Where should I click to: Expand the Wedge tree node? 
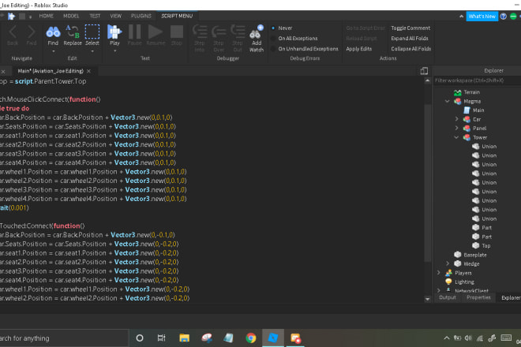click(x=447, y=264)
